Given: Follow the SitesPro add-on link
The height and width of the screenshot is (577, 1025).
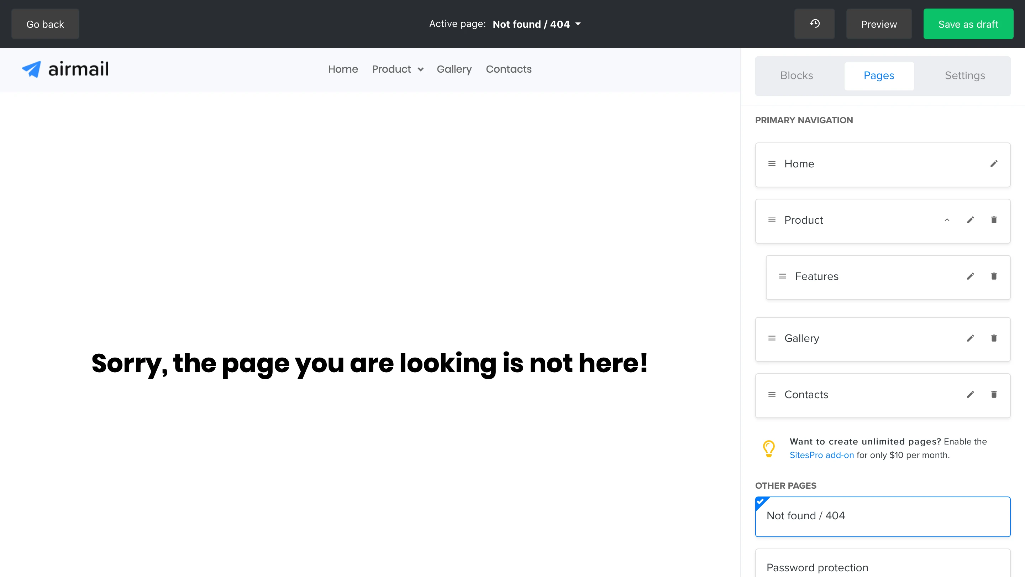Looking at the screenshot, I should coord(821,455).
